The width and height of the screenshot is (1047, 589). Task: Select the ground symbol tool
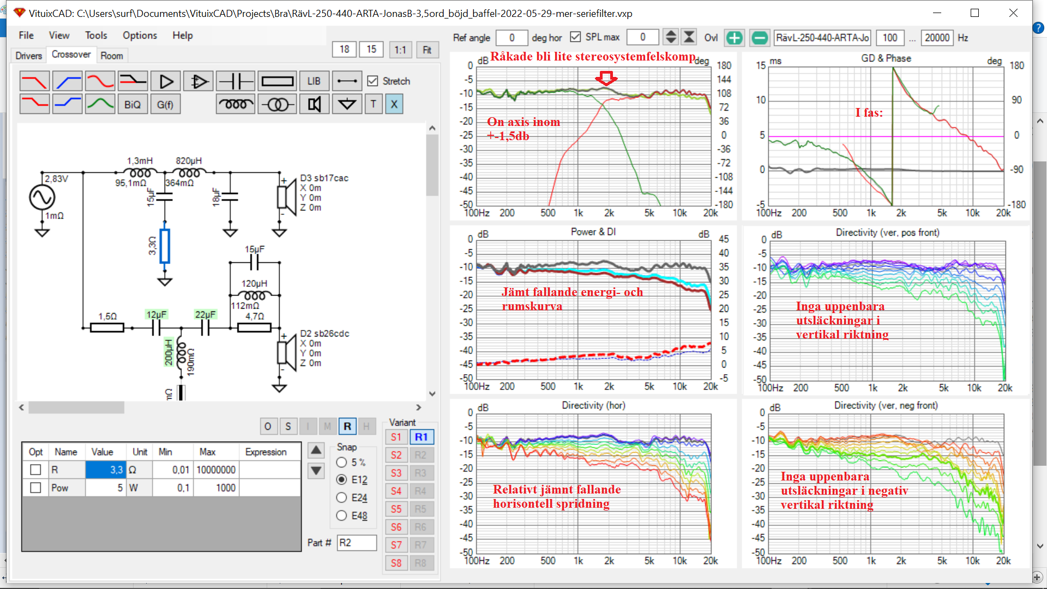click(x=347, y=104)
